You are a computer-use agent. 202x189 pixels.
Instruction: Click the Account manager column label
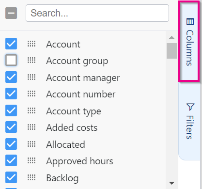(x=83, y=78)
